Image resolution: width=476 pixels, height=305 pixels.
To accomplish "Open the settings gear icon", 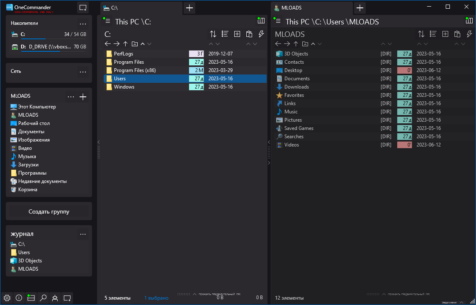I will pos(7,298).
